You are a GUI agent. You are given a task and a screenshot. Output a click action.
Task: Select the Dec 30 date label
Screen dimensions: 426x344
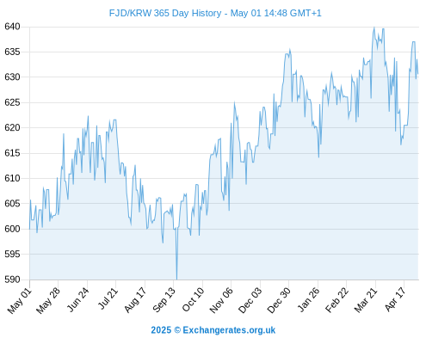(x=279, y=300)
